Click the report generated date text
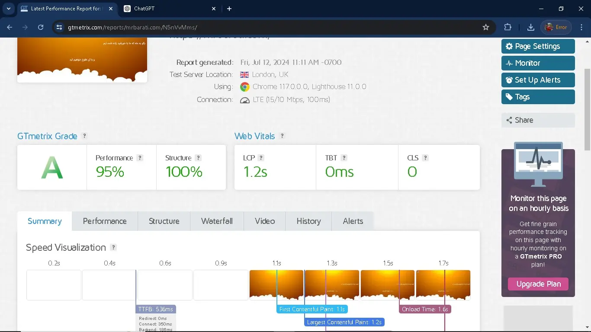The image size is (591, 332). click(x=291, y=62)
